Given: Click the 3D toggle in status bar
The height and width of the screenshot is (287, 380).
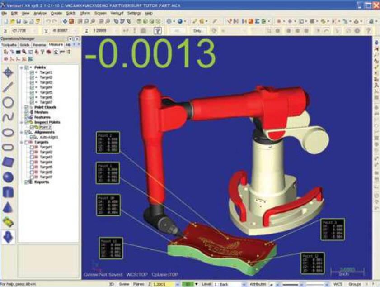Looking at the screenshot, I should 112,284.
